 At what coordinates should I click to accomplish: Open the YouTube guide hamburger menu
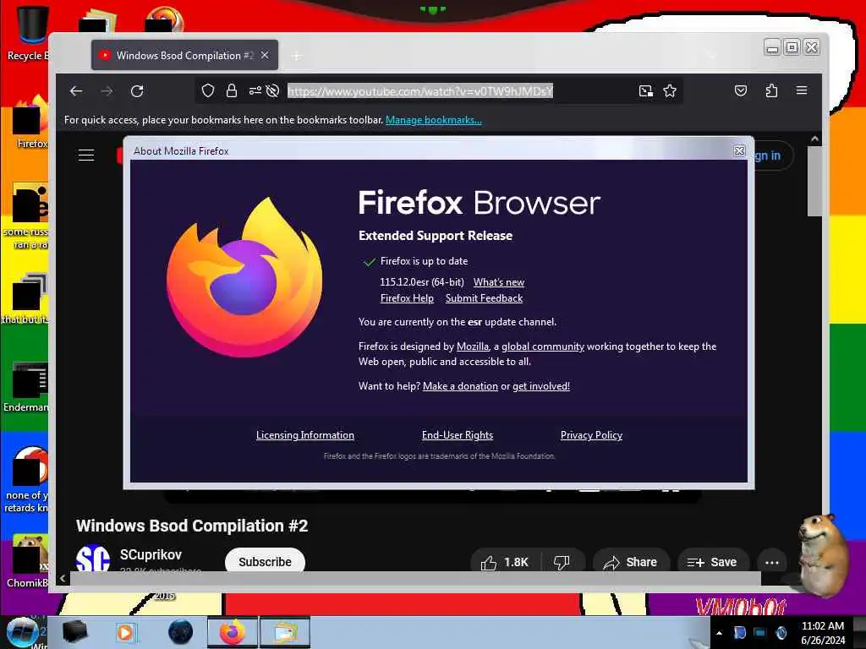point(86,155)
